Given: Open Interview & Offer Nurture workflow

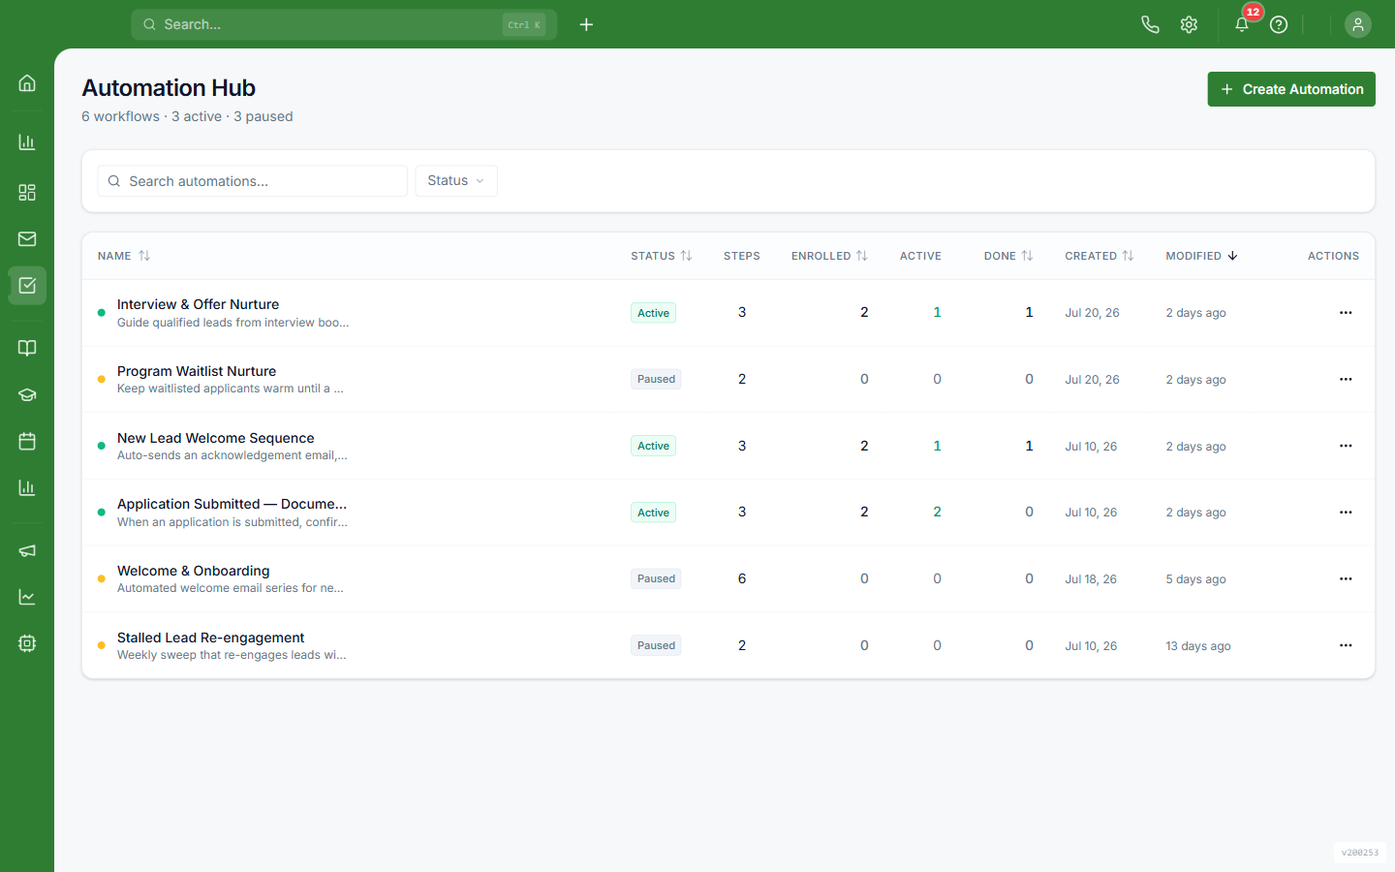Looking at the screenshot, I should pos(198,304).
